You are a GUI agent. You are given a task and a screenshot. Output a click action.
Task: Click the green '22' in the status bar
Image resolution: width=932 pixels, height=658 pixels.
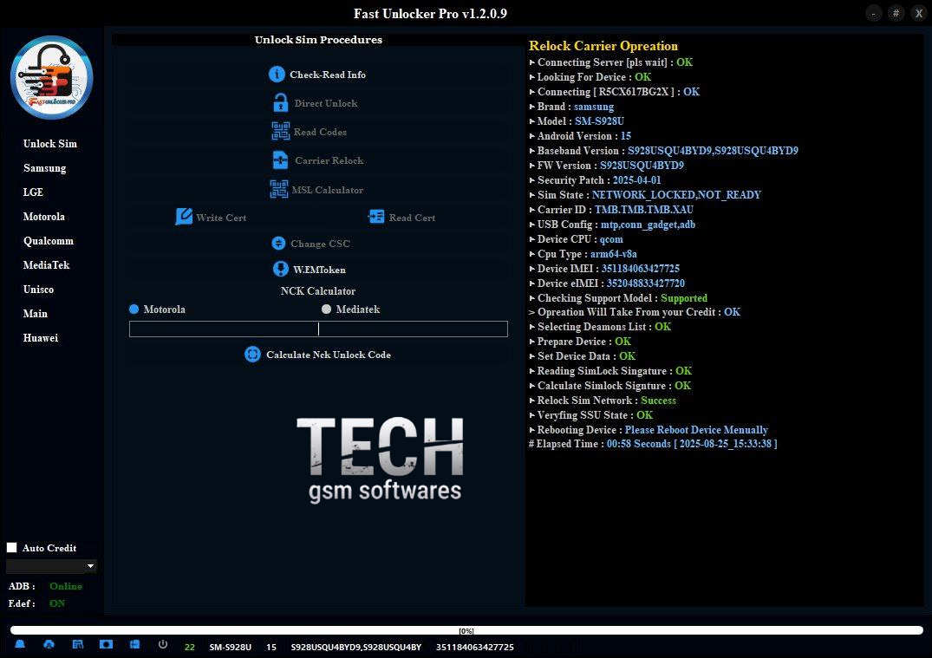(190, 647)
